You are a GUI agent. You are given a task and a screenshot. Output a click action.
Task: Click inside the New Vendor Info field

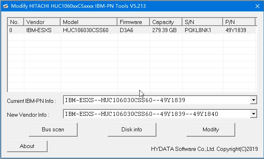(157, 114)
